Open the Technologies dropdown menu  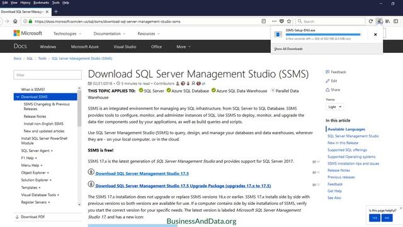(67, 33)
